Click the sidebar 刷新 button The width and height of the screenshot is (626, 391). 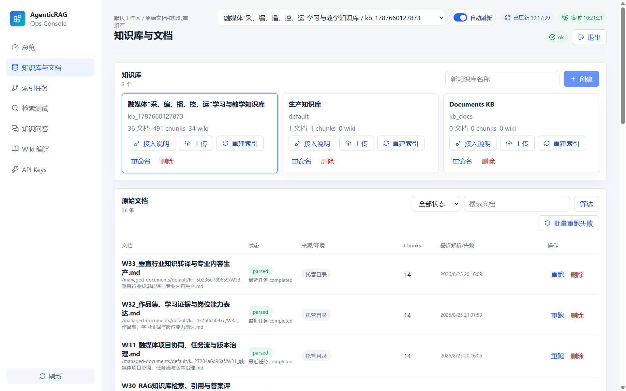pyautogui.click(x=50, y=376)
